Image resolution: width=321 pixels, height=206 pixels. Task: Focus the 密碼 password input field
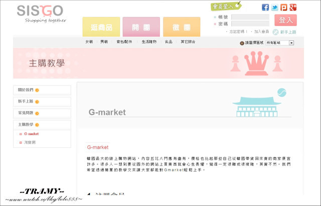pyautogui.click(x=250, y=23)
